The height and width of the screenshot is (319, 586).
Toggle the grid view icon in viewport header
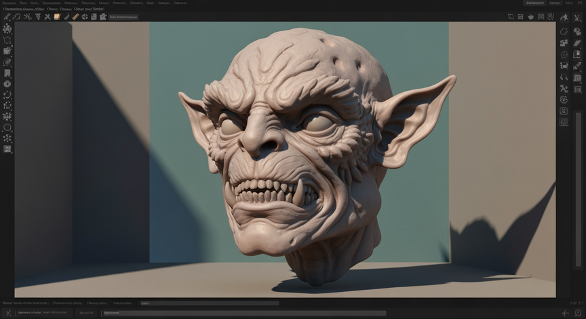tap(541, 17)
